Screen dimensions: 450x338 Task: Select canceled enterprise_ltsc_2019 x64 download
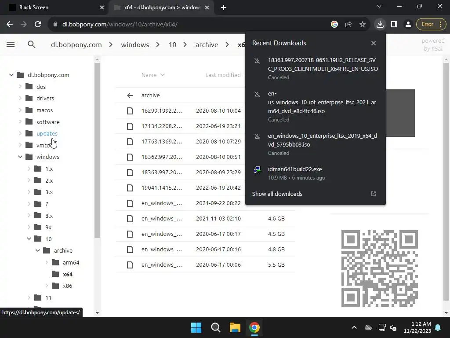point(315,144)
